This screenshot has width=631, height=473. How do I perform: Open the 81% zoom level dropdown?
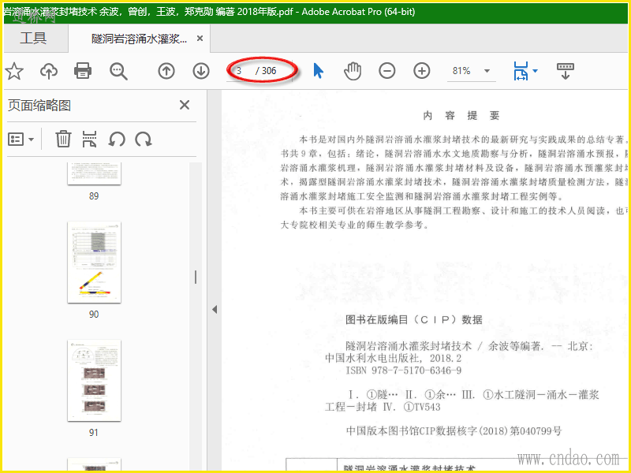487,71
